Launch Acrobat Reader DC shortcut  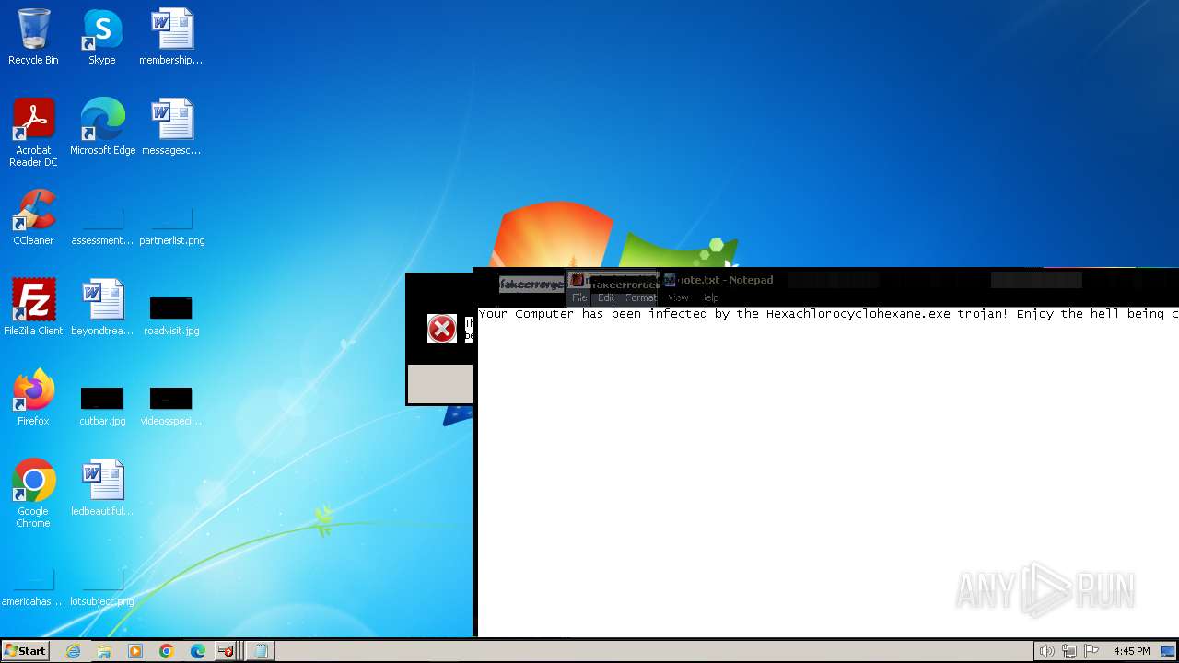pos(33,133)
